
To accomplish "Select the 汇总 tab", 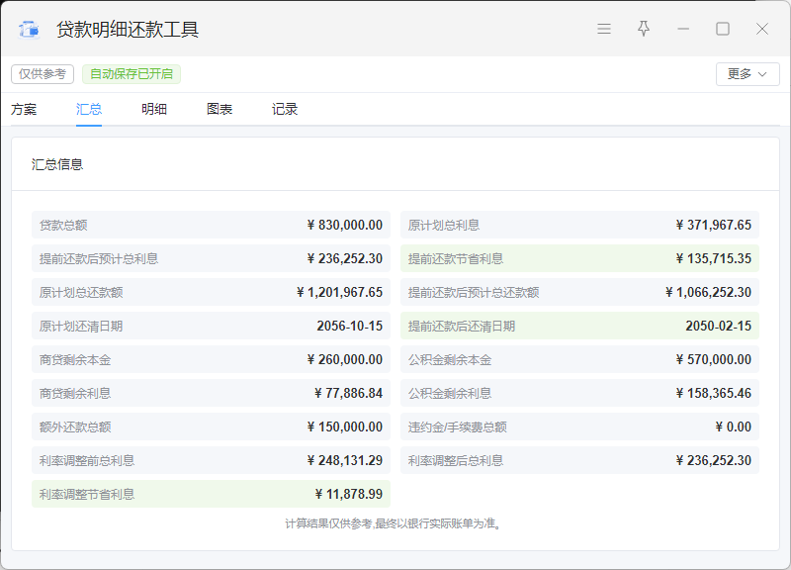I will click(89, 109).
